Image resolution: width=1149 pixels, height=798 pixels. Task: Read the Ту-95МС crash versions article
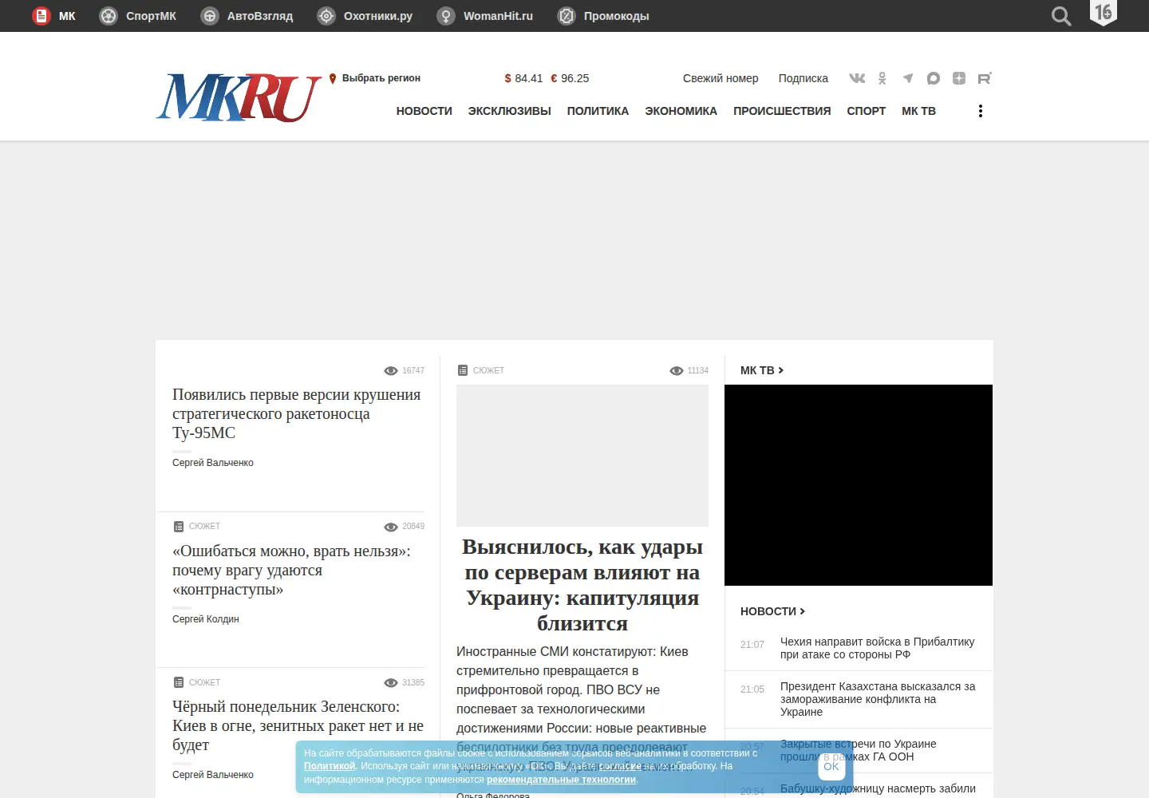297,413
